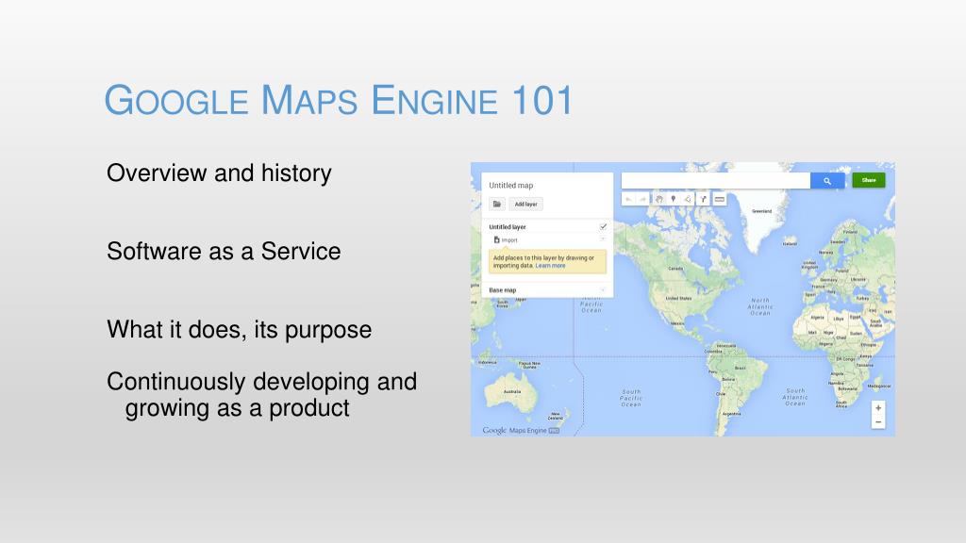Expand the Base map dropdown

603,289
